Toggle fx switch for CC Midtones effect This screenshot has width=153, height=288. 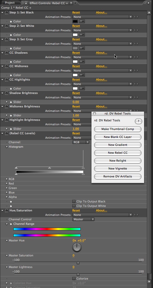(7, 66)
